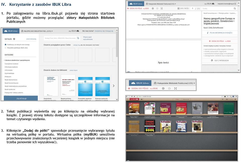Click the fullscreen icon in the toolbar crop
This screenshot has height=162, width=241.
tap(175, 89)
